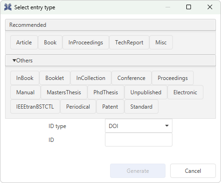Select the Book entry type
Viewport: 221px width, 183px height.
[50, 43]
